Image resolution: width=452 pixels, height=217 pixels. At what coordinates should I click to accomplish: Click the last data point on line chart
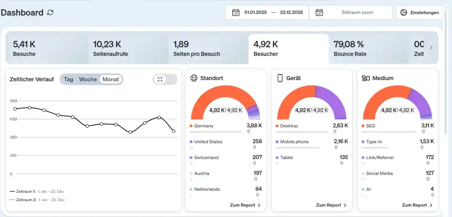point(174,131)
